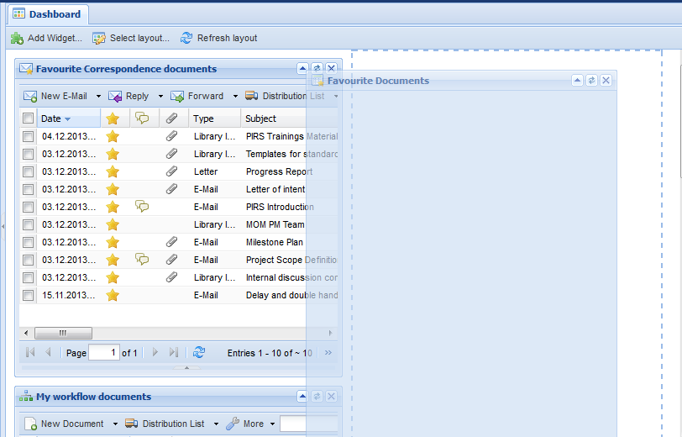Tick the select-all header checkbox
The height and width of the screenshot is (437, 682).
29,118
